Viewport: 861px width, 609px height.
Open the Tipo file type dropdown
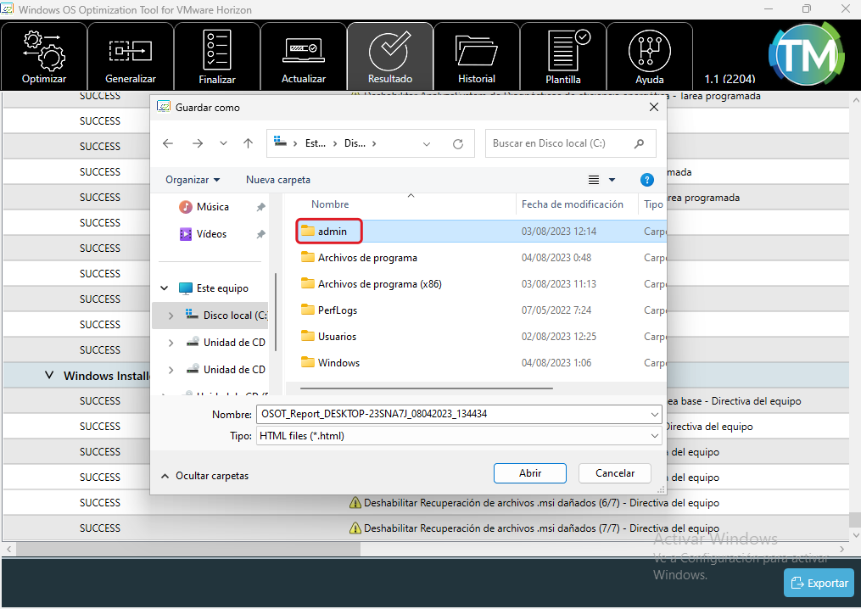458,436
